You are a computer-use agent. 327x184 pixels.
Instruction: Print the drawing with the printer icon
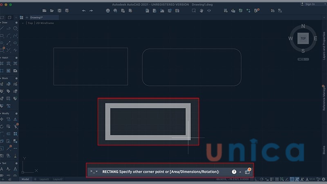tap(108, 11)
